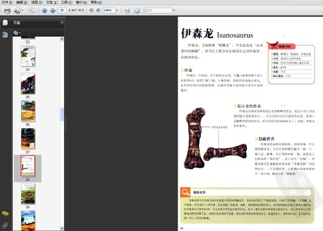Click the 隐蔽侠客 section heading
The height and width of the screenshot is (231, 323).
coord(266,139)
